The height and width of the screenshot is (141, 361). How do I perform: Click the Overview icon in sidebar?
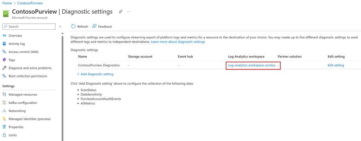(4, 36)
